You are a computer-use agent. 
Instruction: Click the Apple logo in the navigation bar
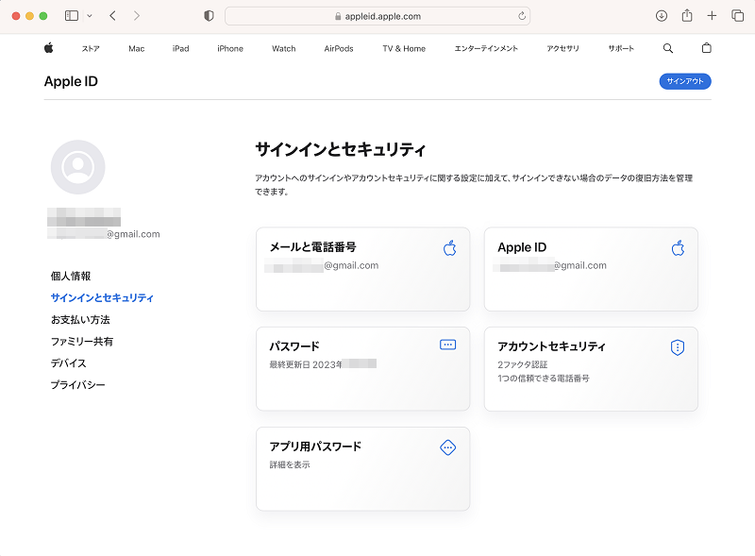click(49, 48)
